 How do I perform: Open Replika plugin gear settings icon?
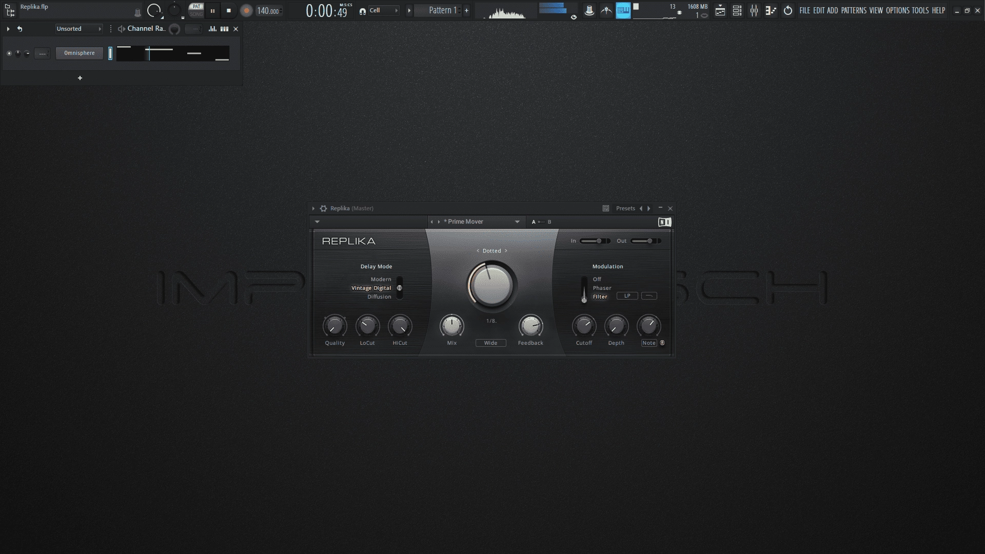pyautogui.click(x=323, y=208)
